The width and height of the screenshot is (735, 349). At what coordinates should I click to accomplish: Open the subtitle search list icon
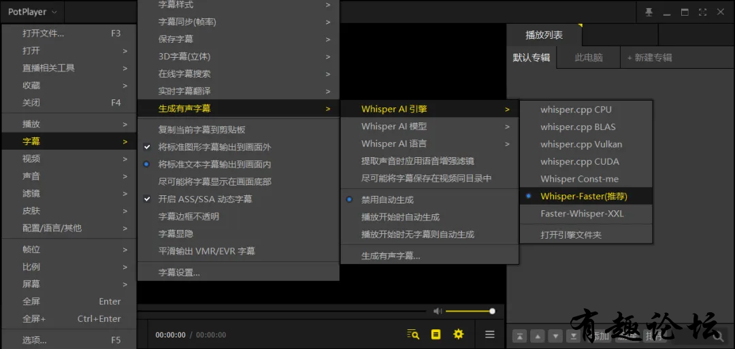point(413,334)
